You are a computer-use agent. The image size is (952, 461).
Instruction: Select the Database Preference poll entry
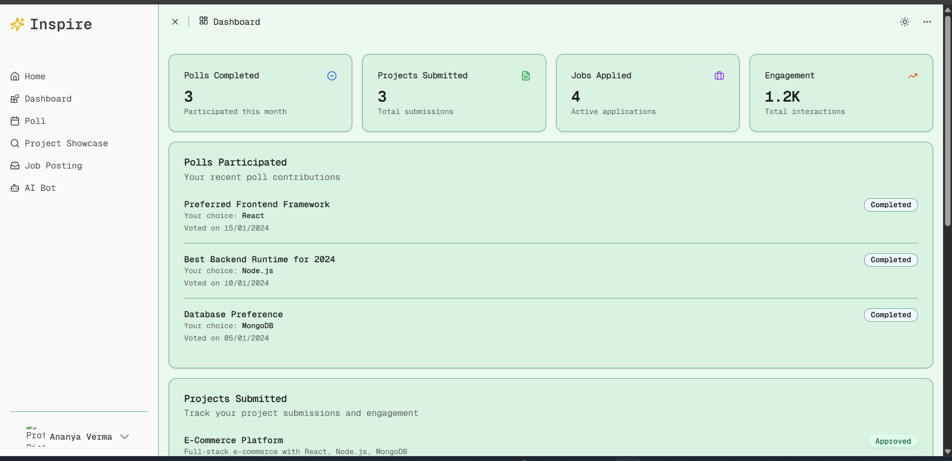(x=233, y=314)
